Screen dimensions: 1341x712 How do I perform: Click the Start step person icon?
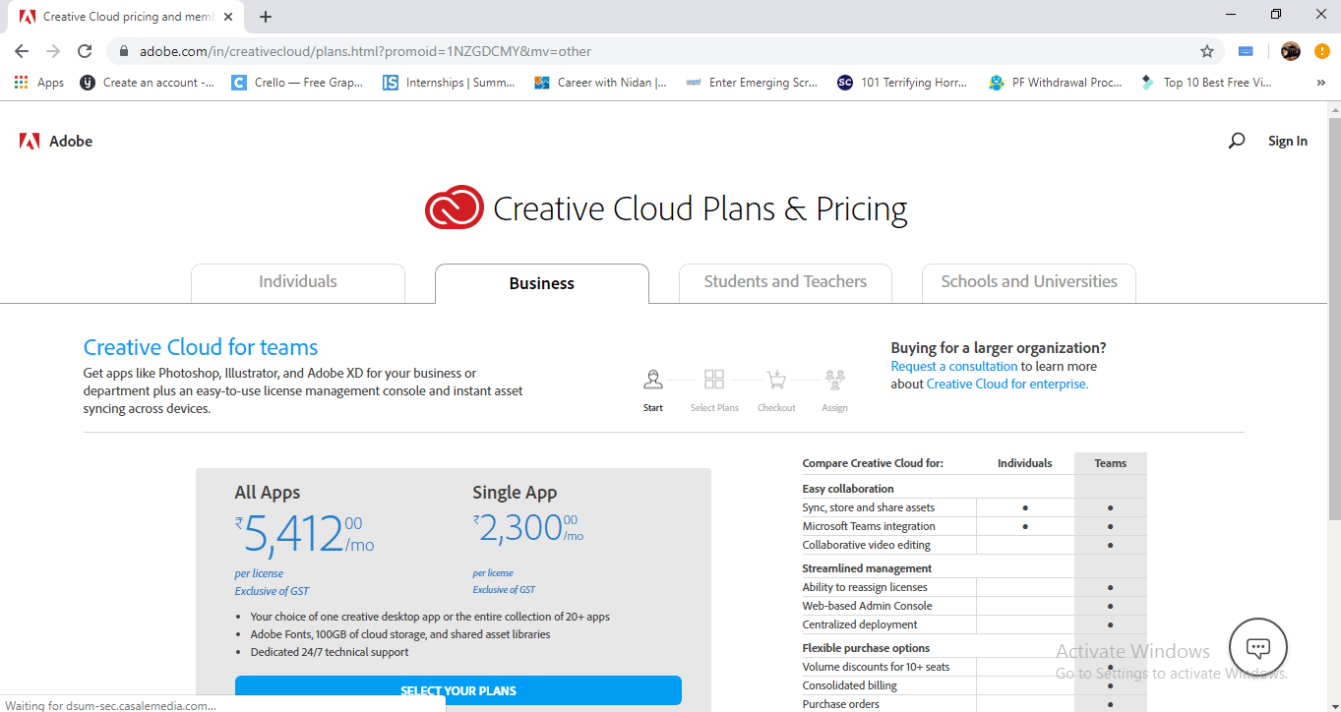[x=653, y=380]
